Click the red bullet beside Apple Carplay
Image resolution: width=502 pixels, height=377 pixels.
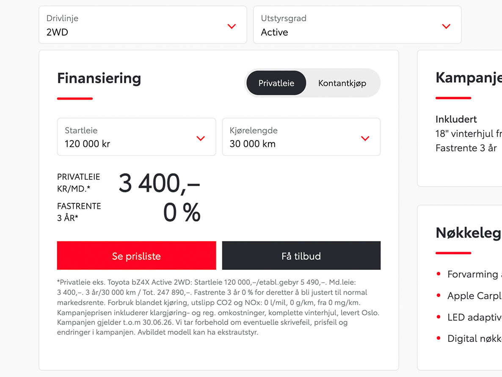pyautogui.click(x=439, y=296)
